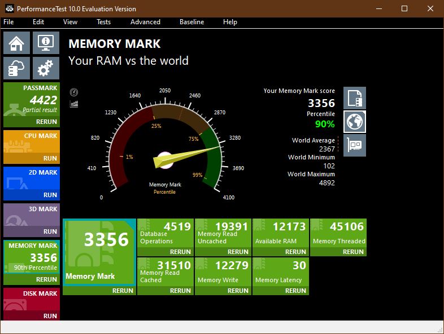Run the 2D Mark test
444x334 pixels.
pyautogui.click(x=32, y=195)
